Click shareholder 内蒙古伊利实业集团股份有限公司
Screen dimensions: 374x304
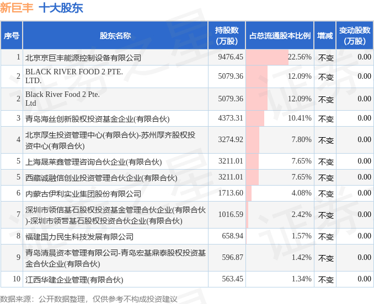pyautogui.click(x=83, y=193)
